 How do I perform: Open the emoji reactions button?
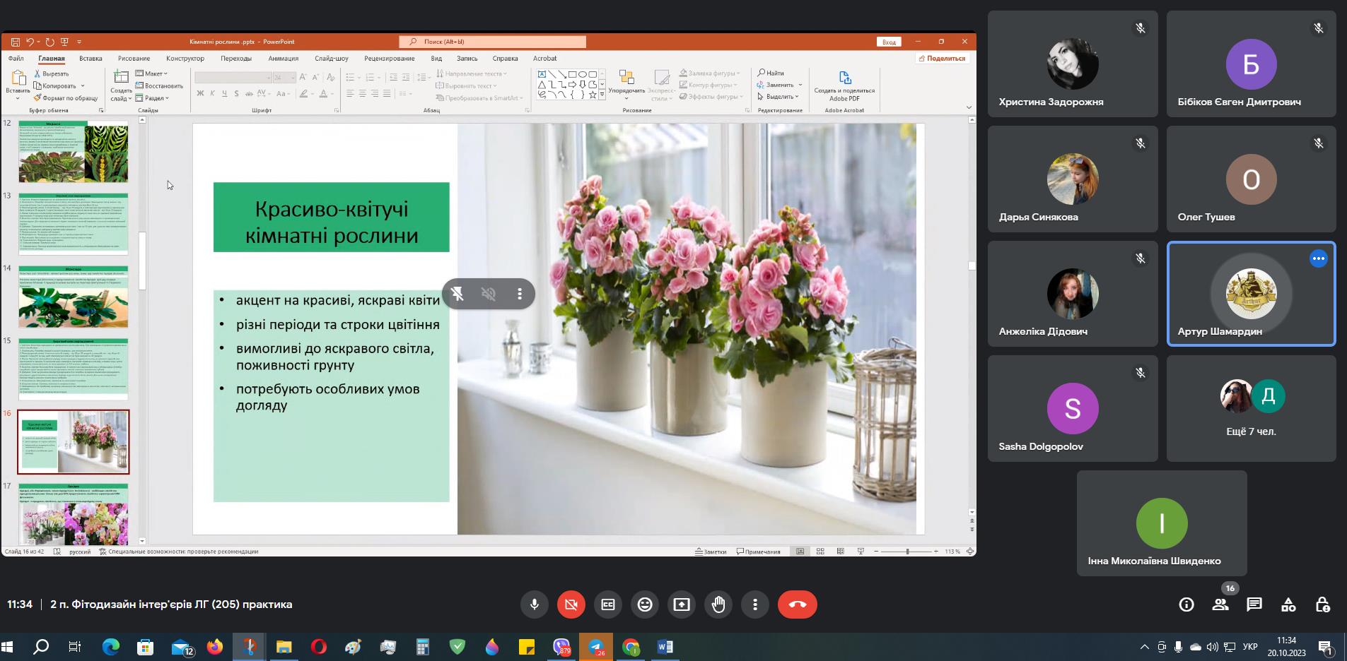(645, 605)
